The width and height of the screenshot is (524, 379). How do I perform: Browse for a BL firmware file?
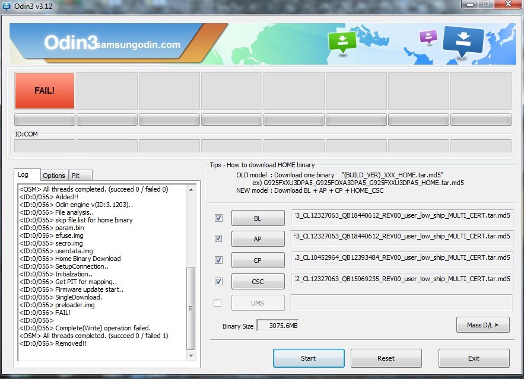258,218
